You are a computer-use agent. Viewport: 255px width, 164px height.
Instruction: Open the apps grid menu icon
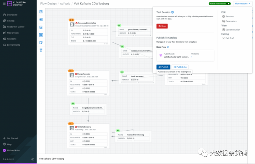(4, 4)
